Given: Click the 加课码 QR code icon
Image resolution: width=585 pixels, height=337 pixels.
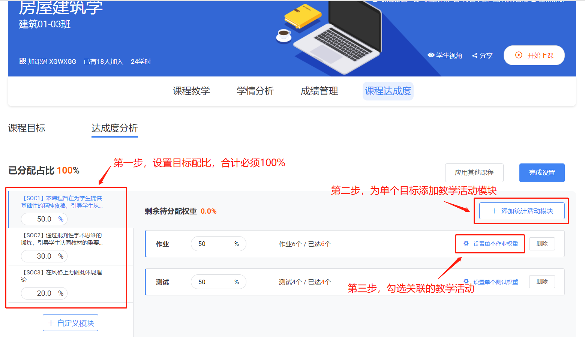Looking at the screenshot, I should (22, 61).
